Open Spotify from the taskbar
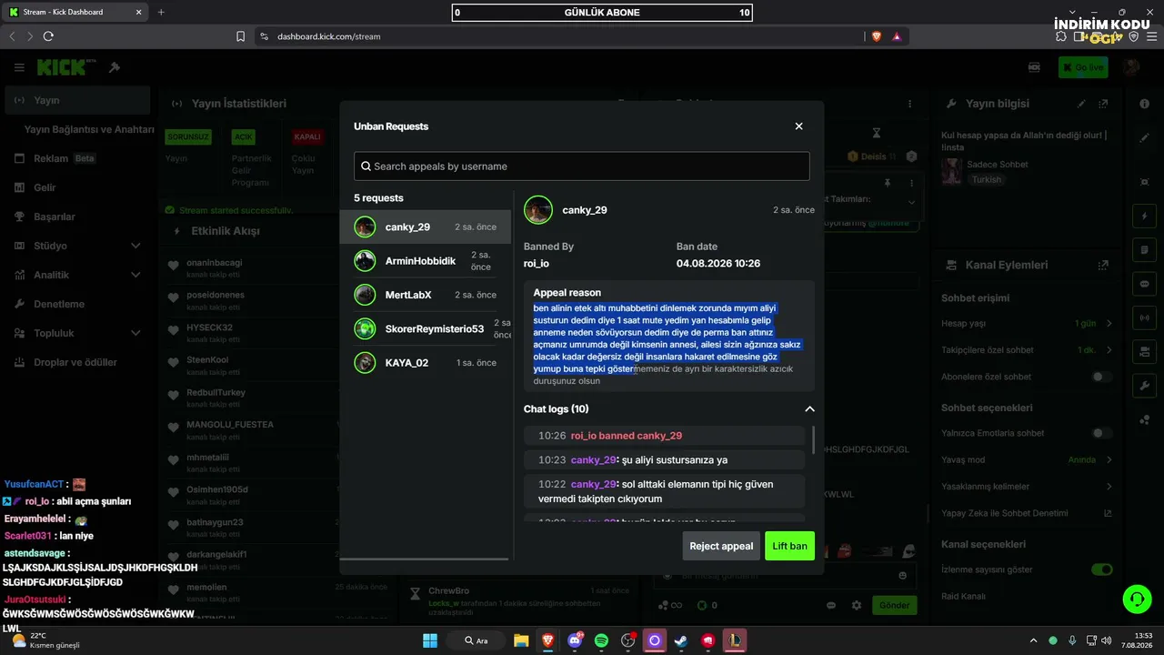The image size is (1164, 655). click(601, 640)
